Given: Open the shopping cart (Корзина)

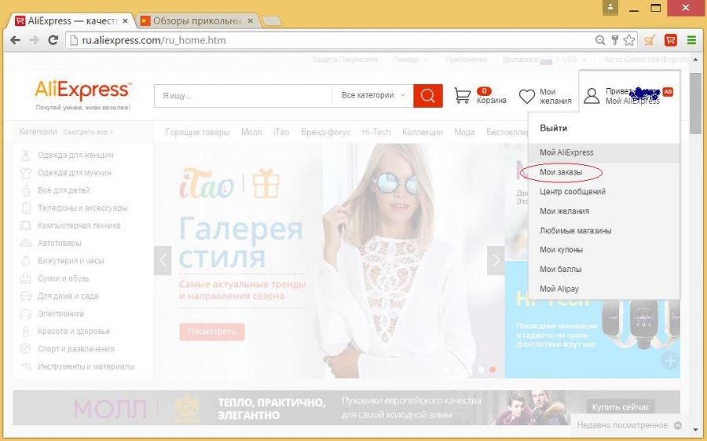Looking at the screenshot, I should 463,96.
